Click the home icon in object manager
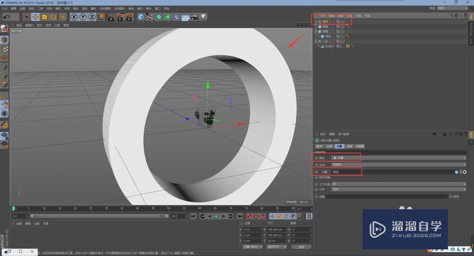 456,16
